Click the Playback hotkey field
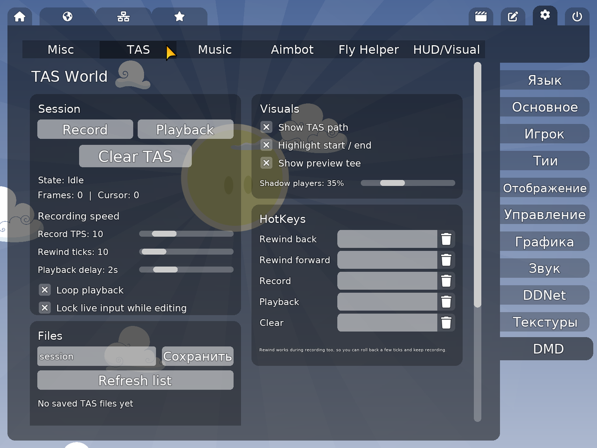 tap(387, 302)
